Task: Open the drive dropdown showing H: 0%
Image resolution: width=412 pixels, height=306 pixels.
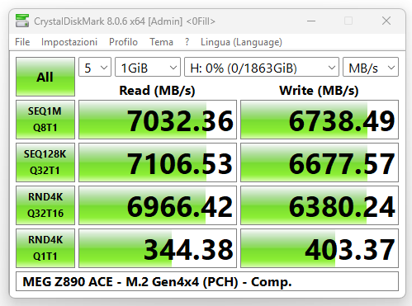Action: point(262,67)
